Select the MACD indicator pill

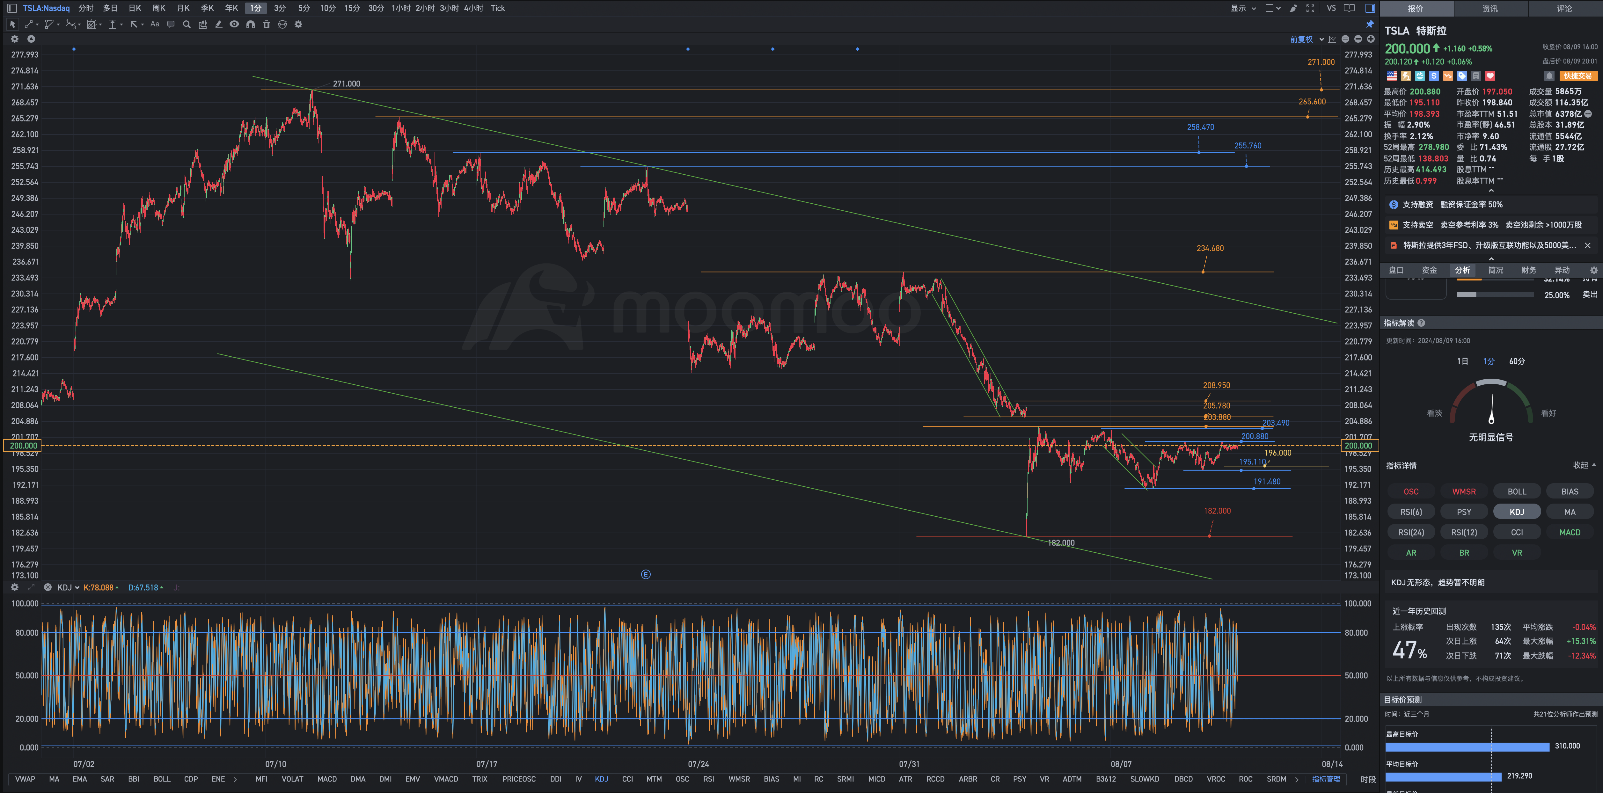click(x=1570, y=532)
